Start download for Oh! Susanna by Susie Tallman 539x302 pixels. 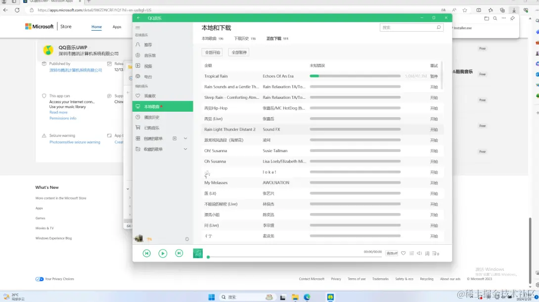(434, 151)
